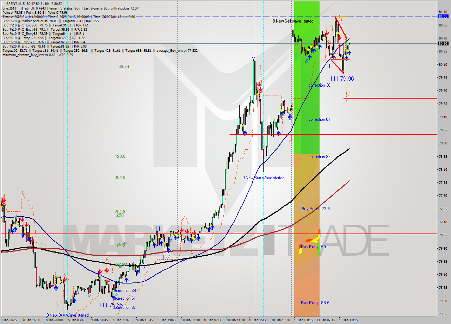Click the 361.8 Fibonacci level label
The width and height of the screenshot is (451, 324).
click(120, 177)
